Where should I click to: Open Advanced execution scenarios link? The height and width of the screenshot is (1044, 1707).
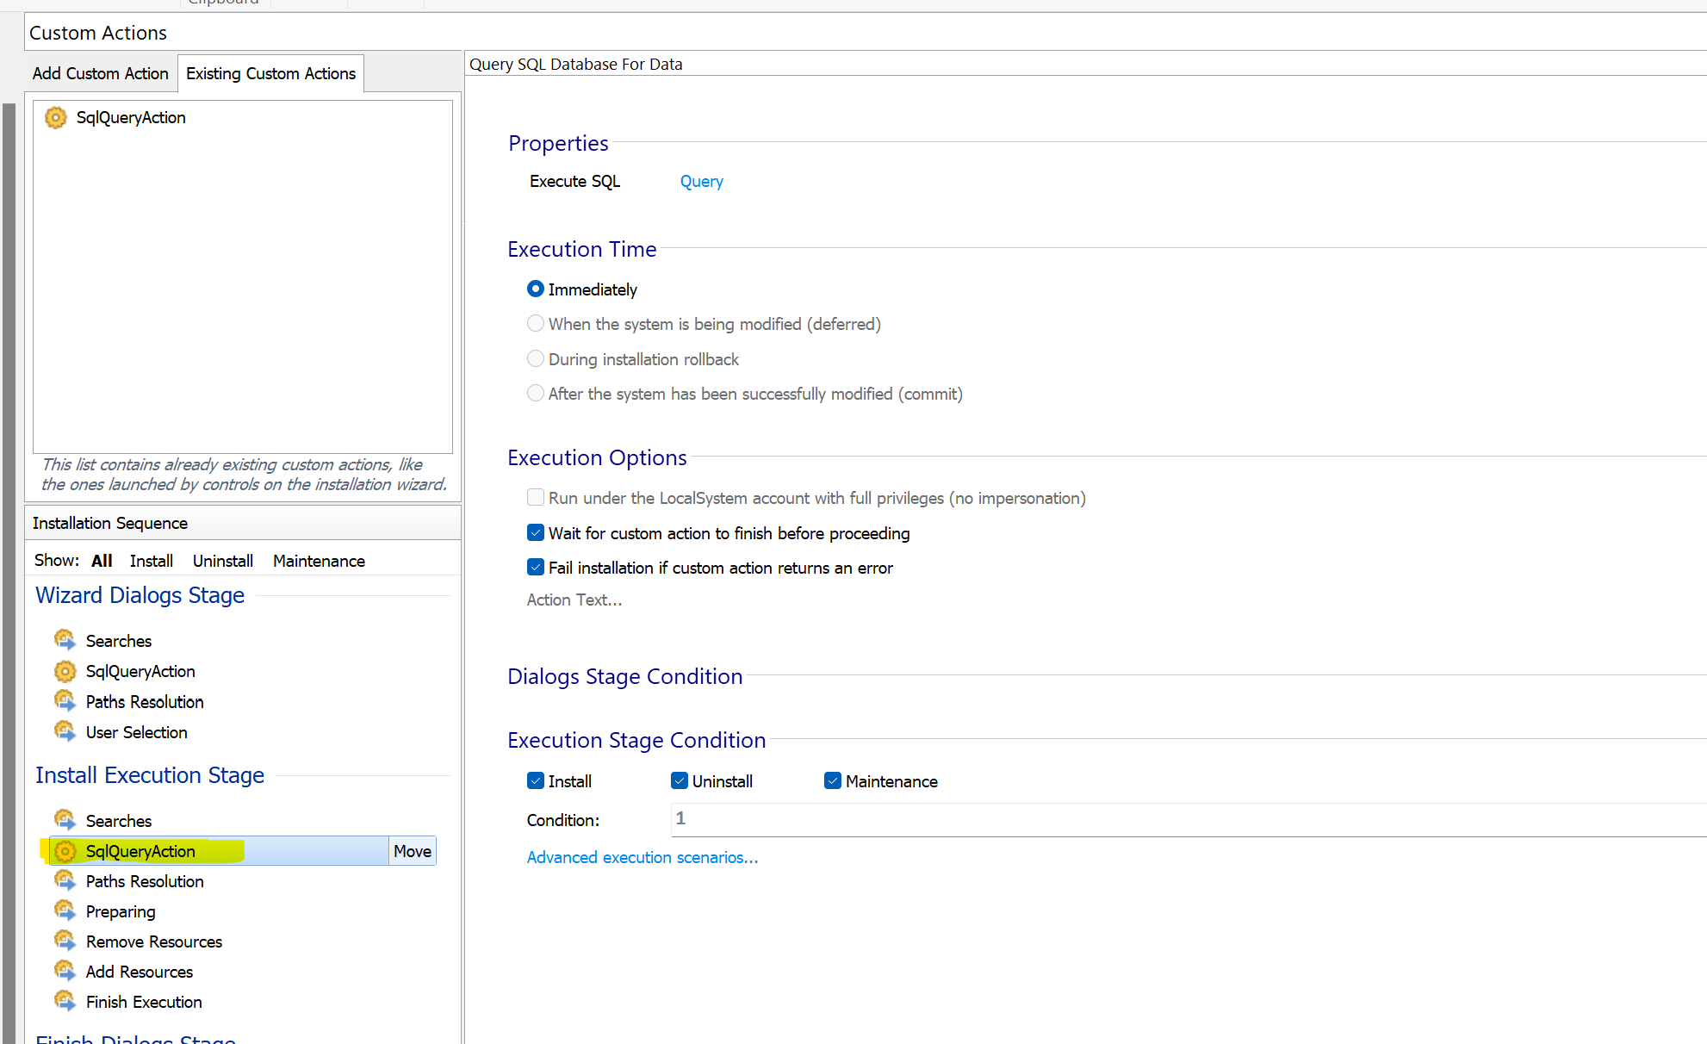click(x=642, y=857)
